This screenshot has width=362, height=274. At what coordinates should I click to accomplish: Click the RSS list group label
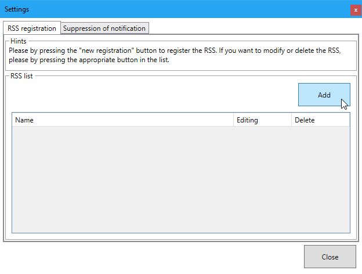[21, 76]
